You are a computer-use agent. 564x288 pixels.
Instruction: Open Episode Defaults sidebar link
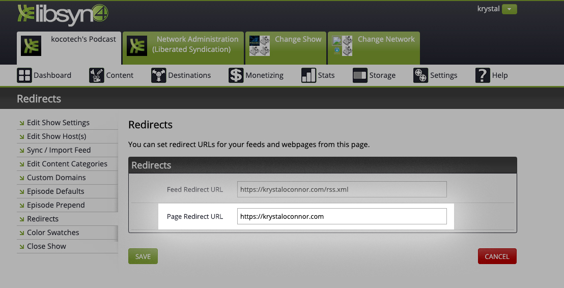(55, 191)
